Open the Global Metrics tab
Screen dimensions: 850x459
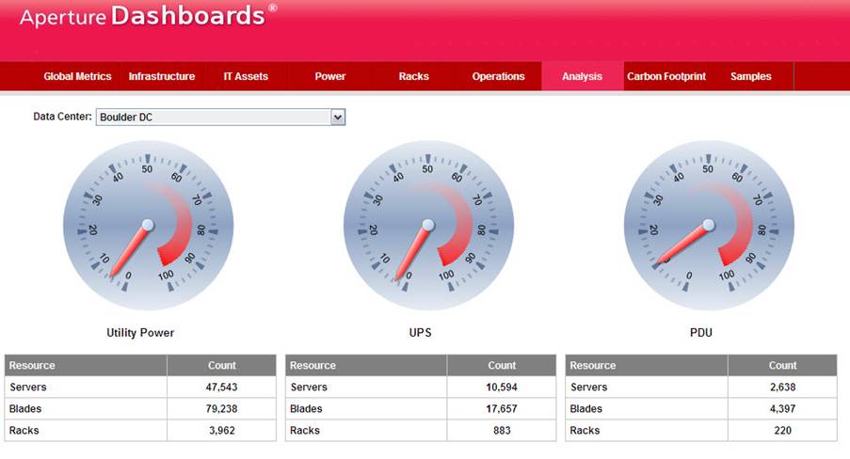[x=77, y=76]
